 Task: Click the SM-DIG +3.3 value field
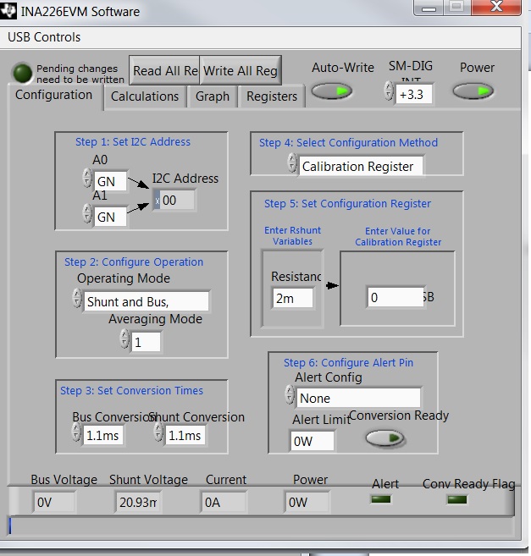pos(414,94)
